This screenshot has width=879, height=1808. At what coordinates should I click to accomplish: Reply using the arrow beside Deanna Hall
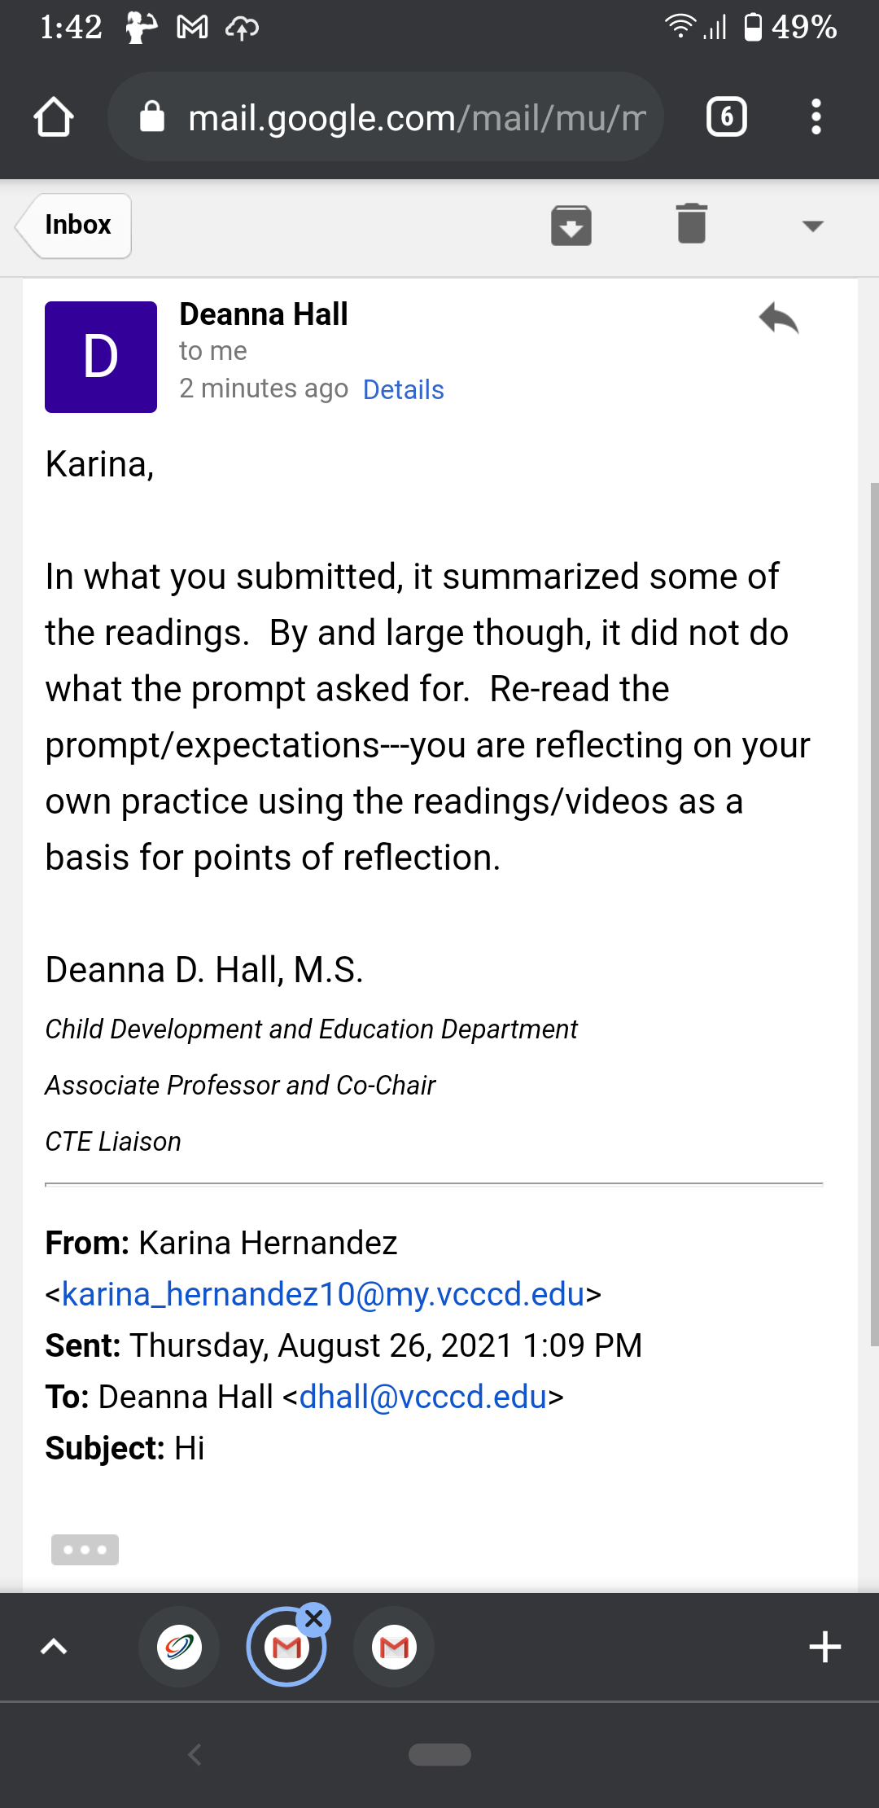click(x=779, y=318)
